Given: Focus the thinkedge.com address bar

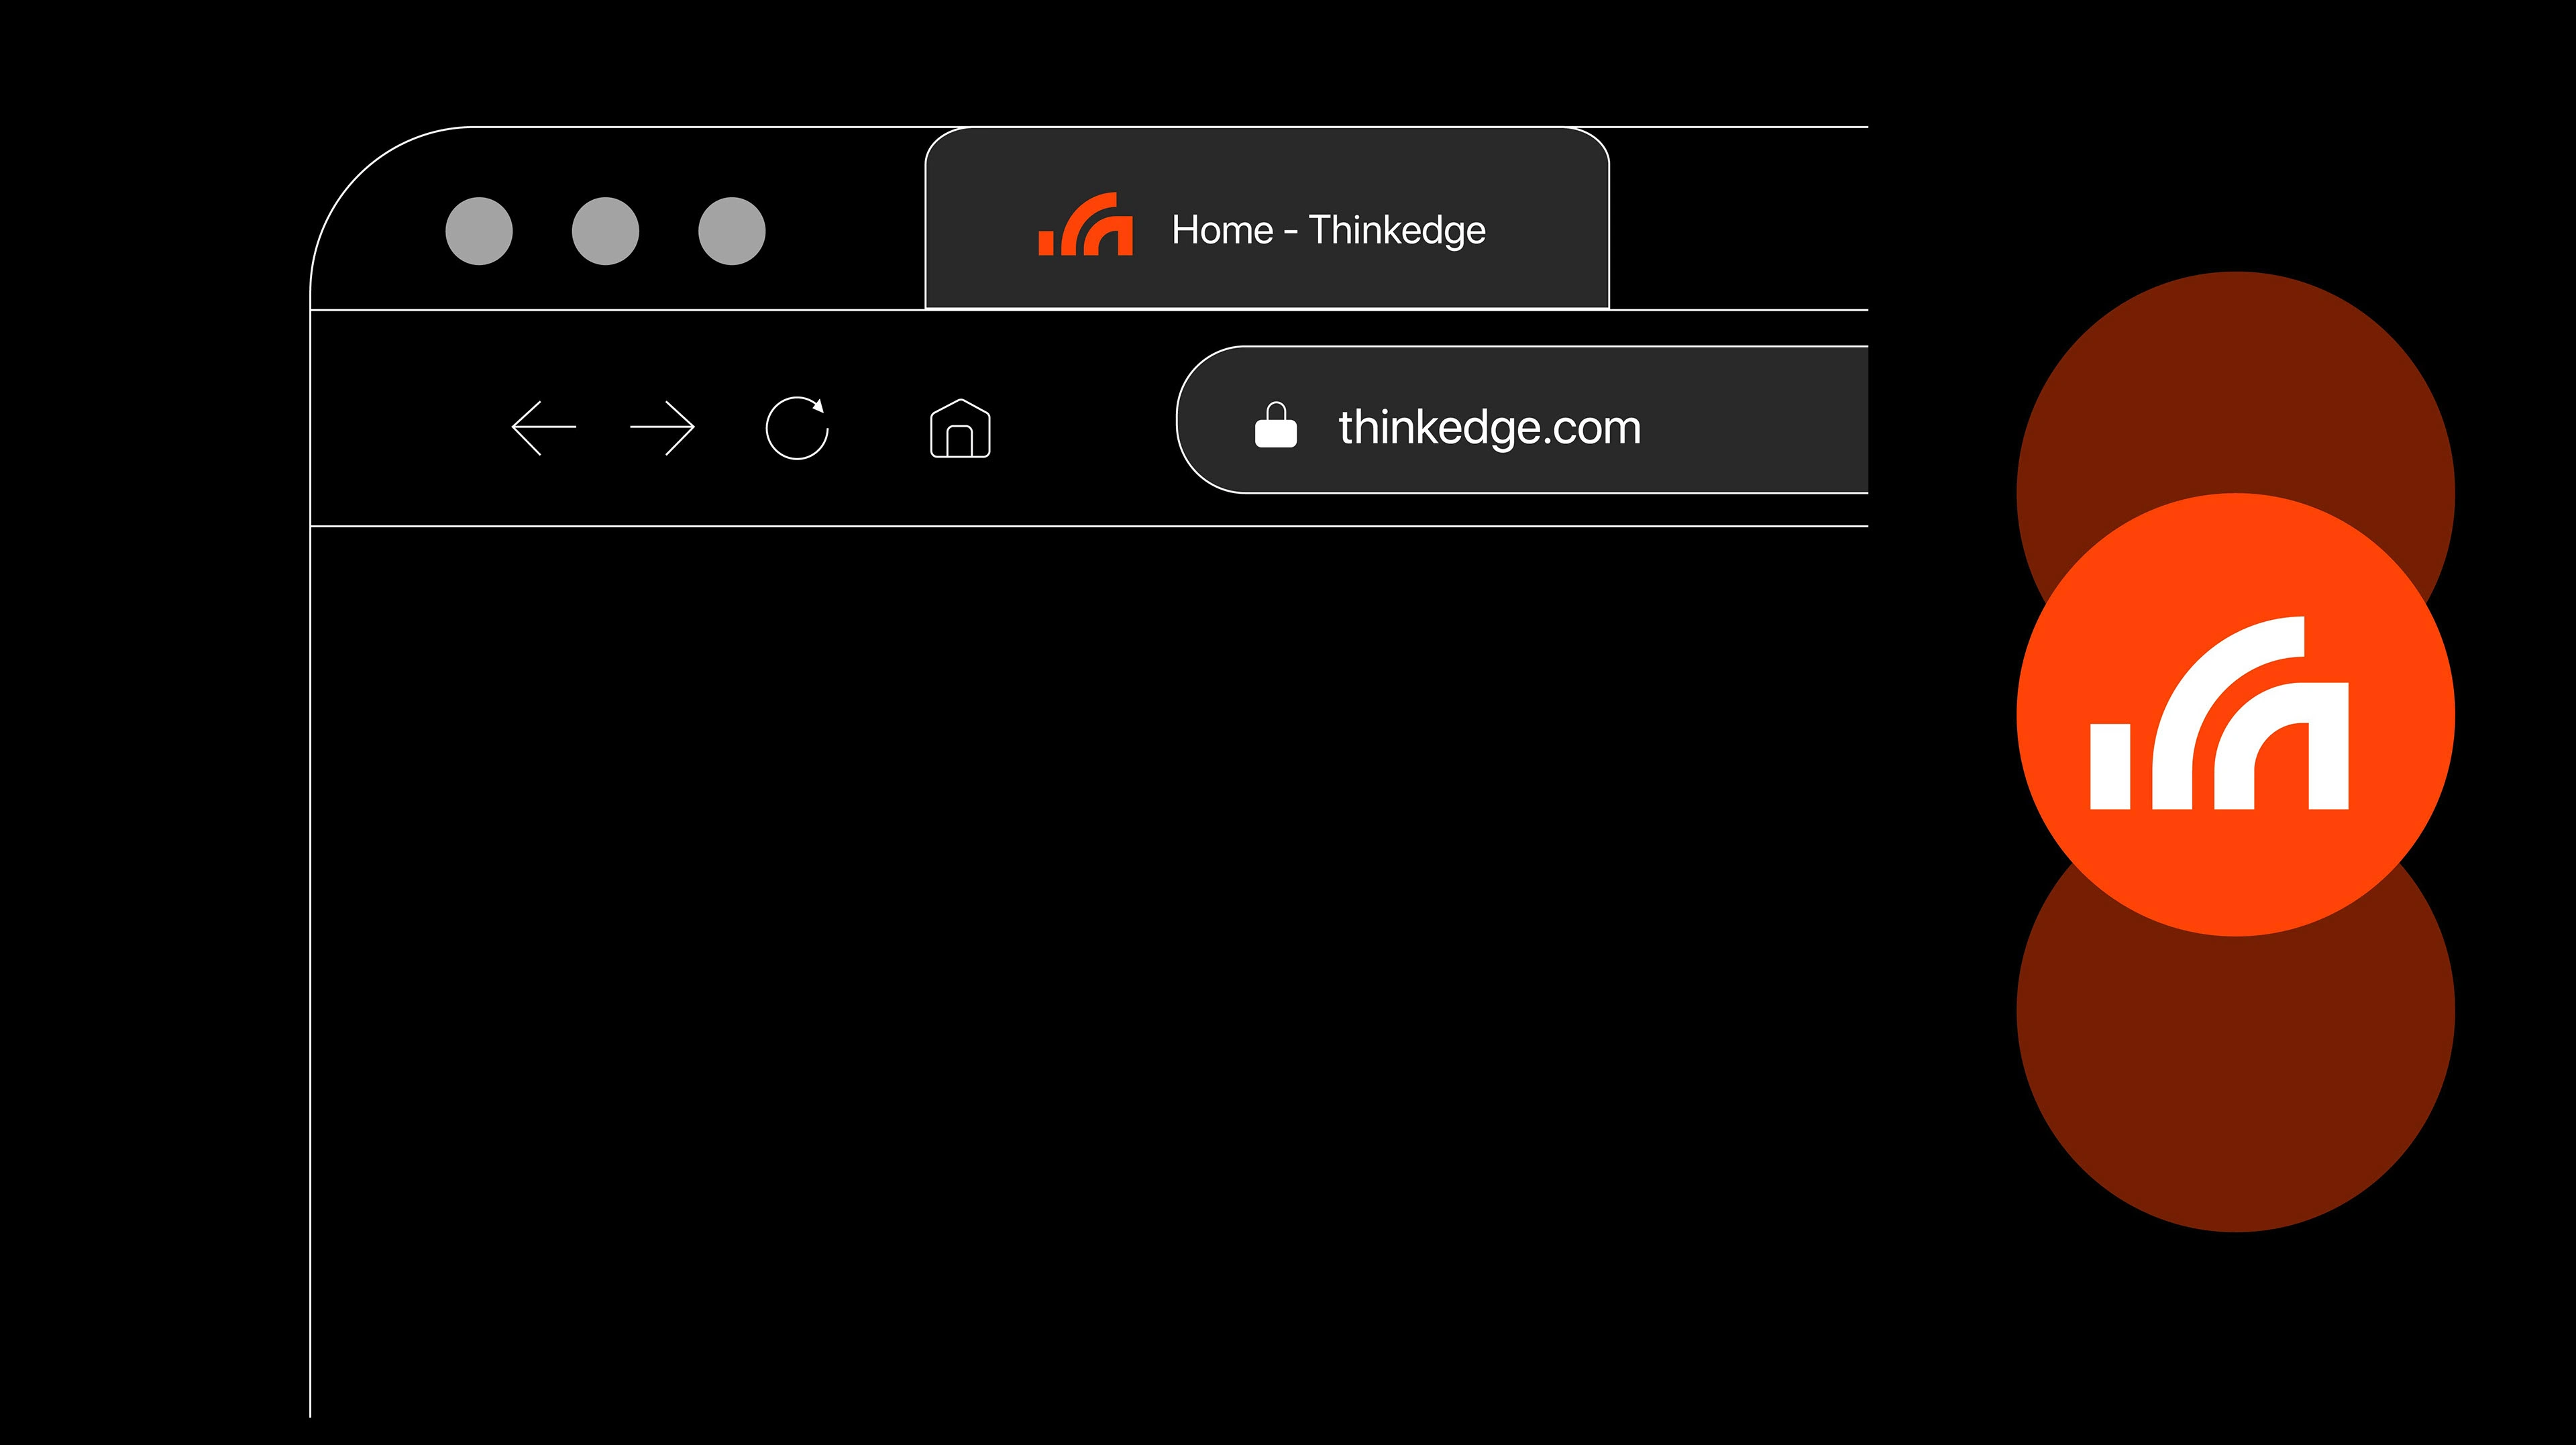Looking at the screenshot, I should click(x=1522, y=420).
